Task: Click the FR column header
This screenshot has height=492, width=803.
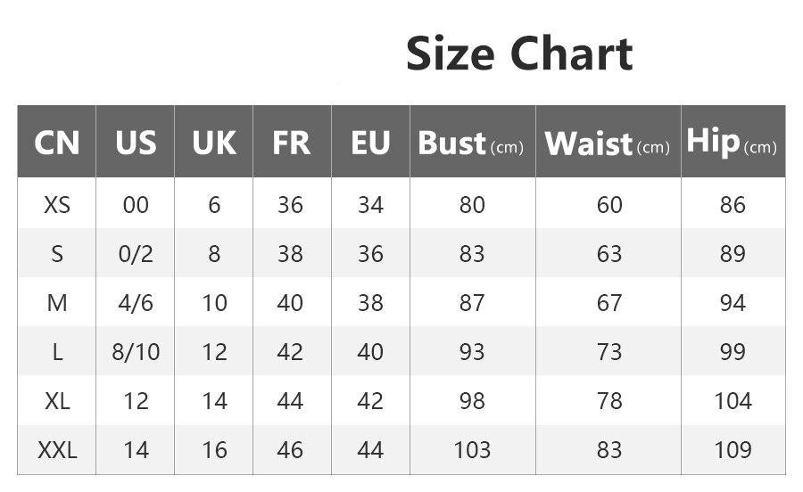Action: point(291,143)
